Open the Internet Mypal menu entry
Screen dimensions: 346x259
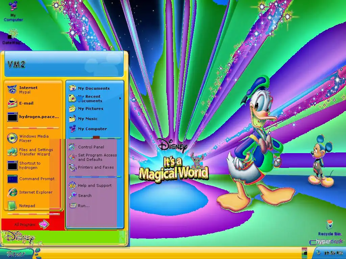(x=33, y=89)
